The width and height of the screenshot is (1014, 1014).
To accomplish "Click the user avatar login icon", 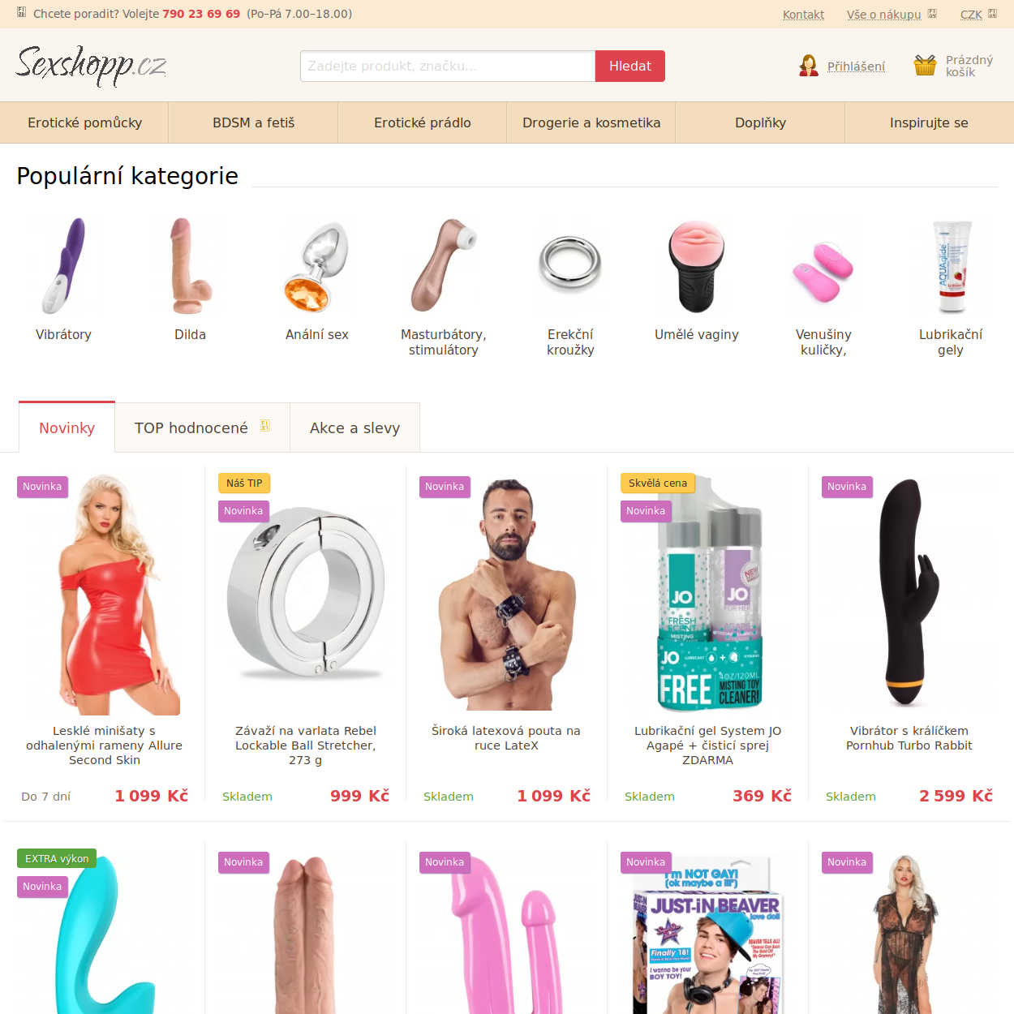I will 808,66.
